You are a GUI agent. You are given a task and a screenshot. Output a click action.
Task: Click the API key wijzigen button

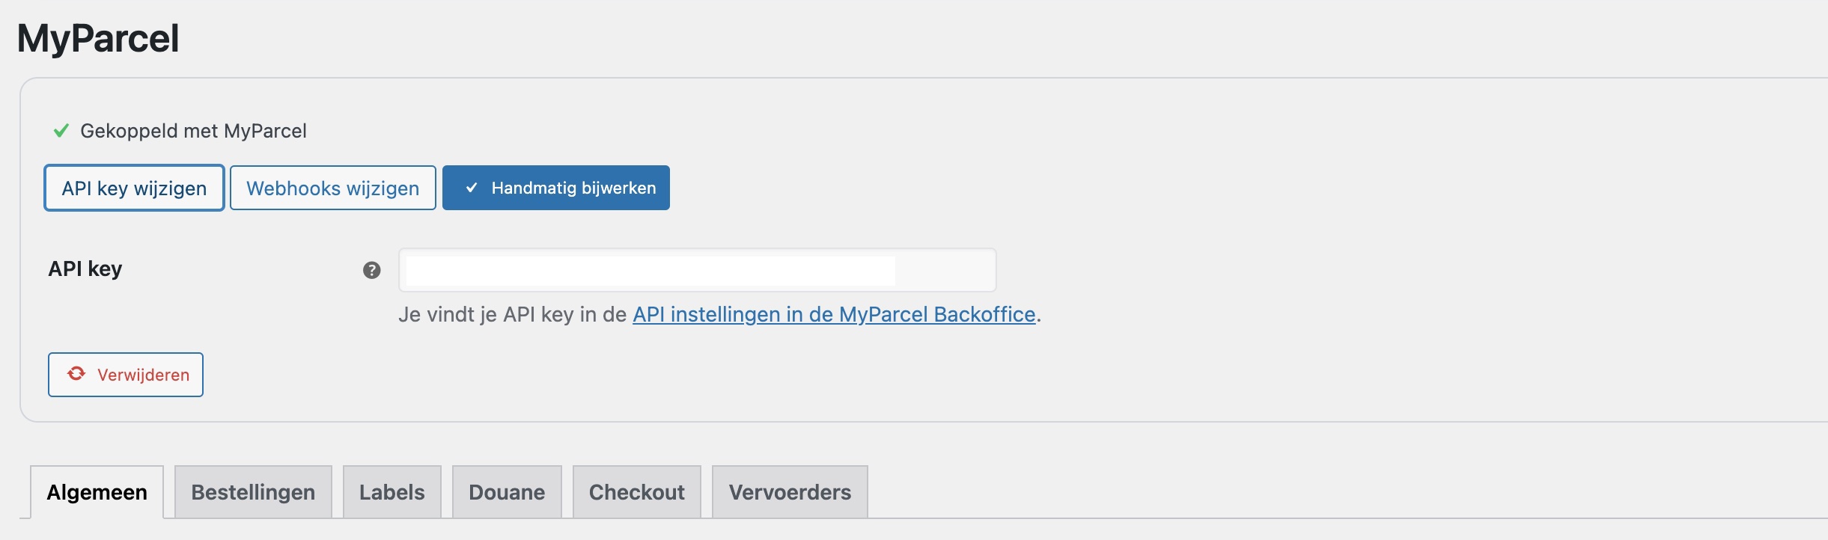click(134, 188)
